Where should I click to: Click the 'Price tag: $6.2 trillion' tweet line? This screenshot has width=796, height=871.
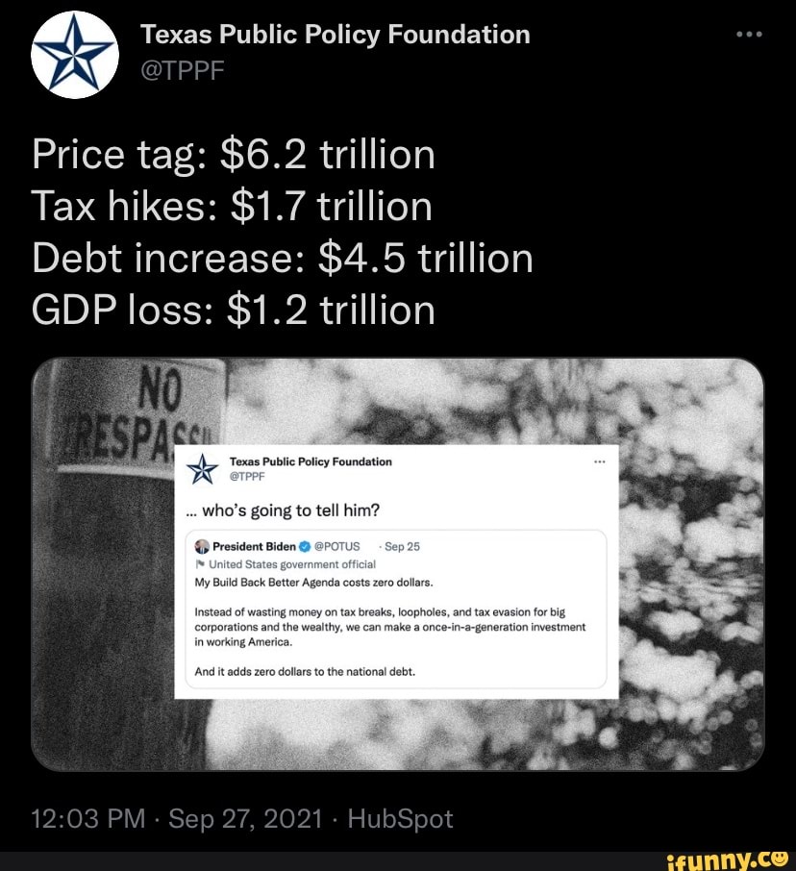tap(234, 154)
